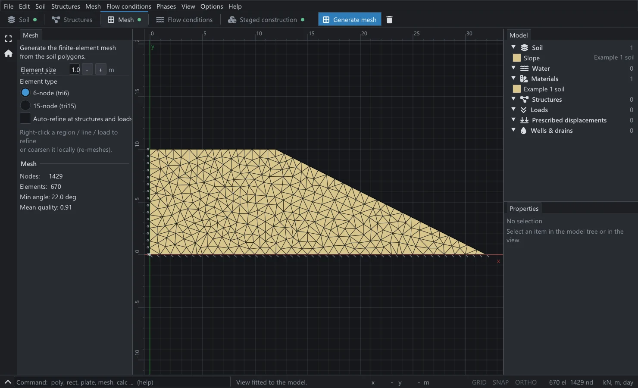Image resolution: width=638 pixels, height=388 pixels.
Task: Click the Example 1 soil material swatch
Action: (517, 89)
